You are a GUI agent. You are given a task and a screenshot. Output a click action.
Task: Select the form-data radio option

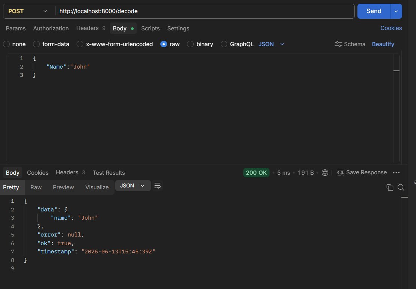36,44
